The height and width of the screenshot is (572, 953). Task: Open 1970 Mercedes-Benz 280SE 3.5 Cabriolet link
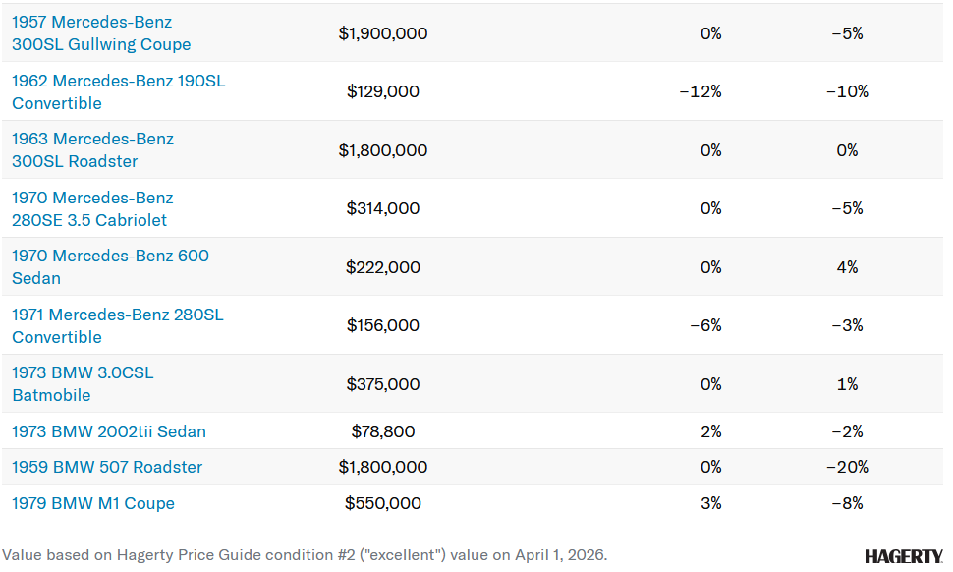point(92,208)
